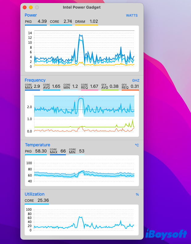Viewport: 191px width, 244px height.
Task: Click the % unit label in Utilization
Action: tap(137, 194)
